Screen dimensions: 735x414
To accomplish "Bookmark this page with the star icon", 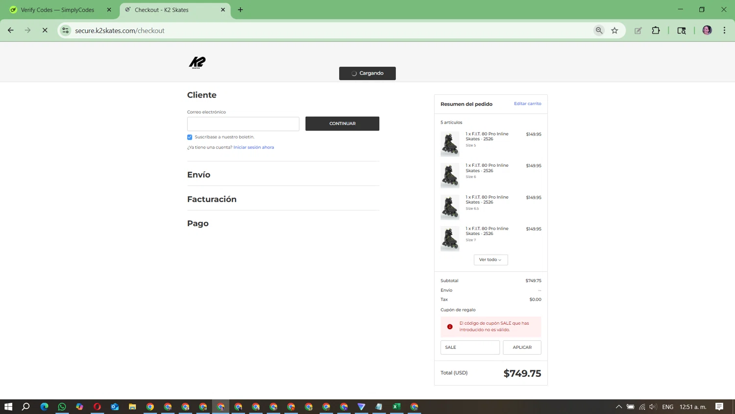I will [x=614, y=30].
